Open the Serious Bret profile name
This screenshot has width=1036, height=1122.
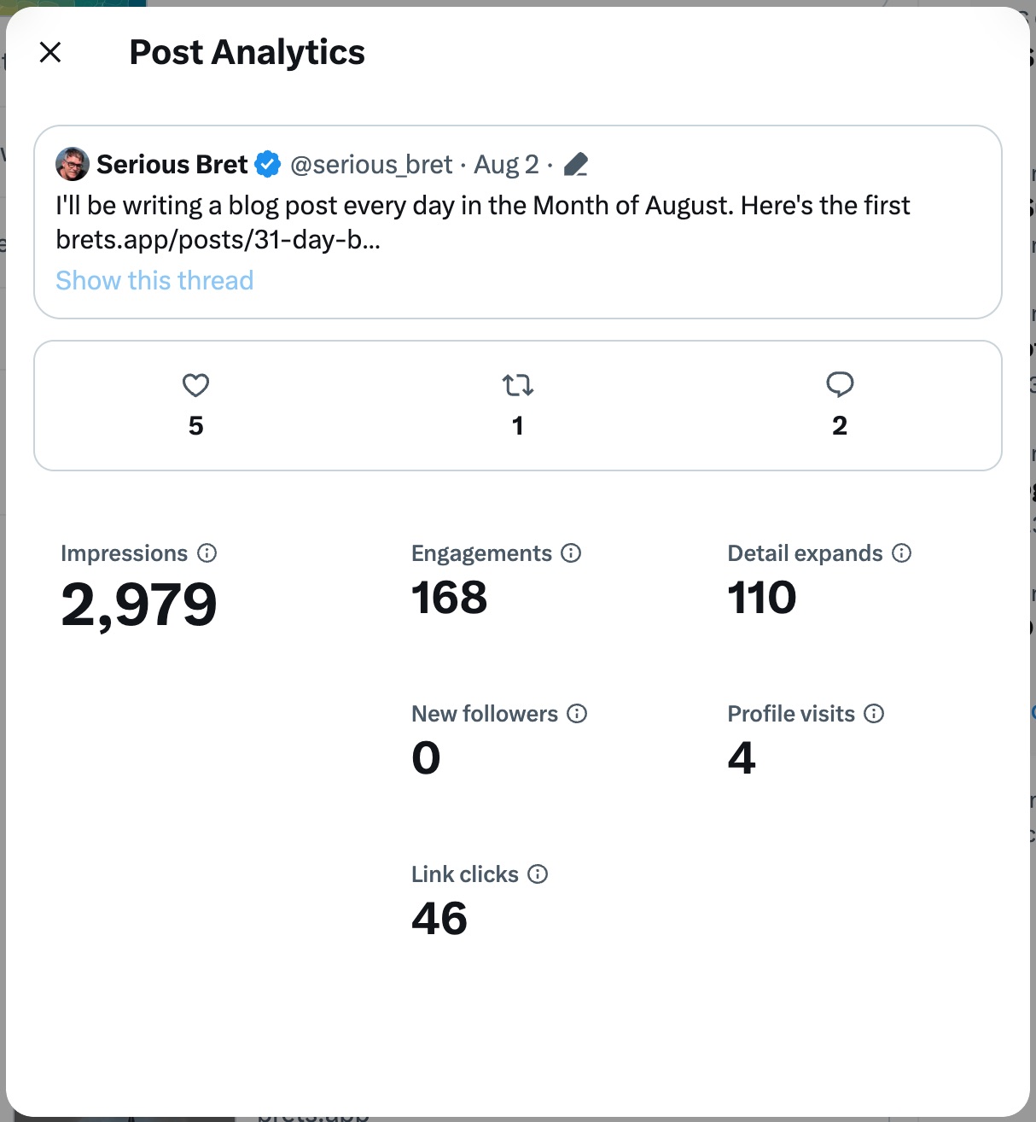click(x=172, y=164)
